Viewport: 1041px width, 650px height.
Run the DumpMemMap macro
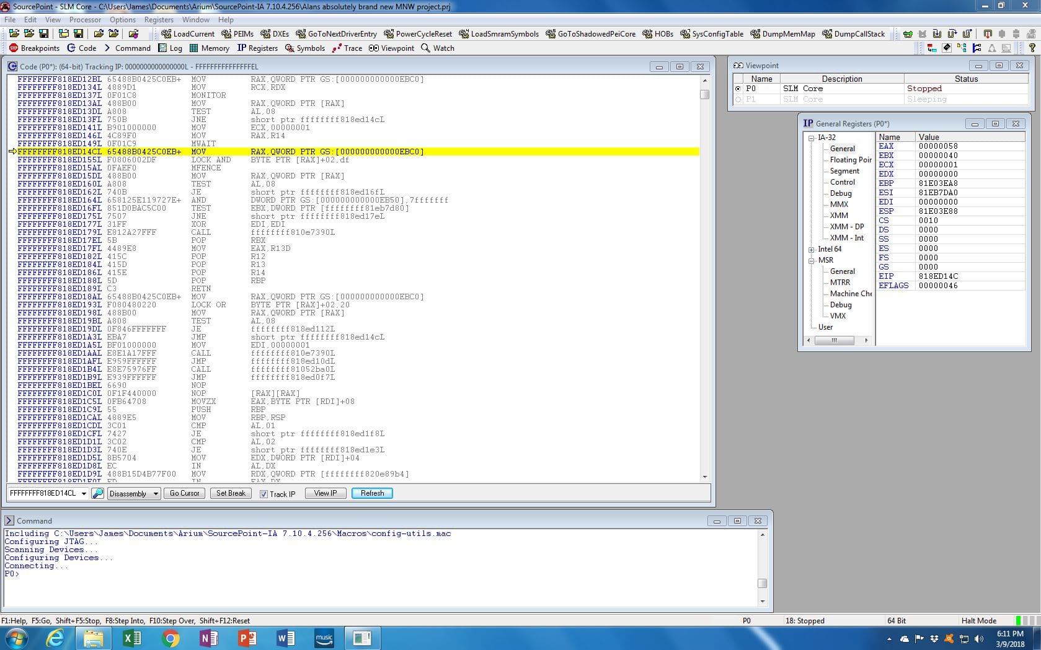(782, 33)
